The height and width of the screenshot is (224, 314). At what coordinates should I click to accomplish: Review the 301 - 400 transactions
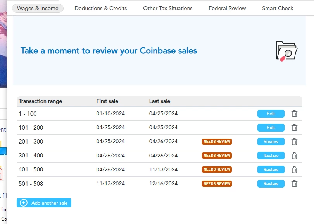(271, 156)
